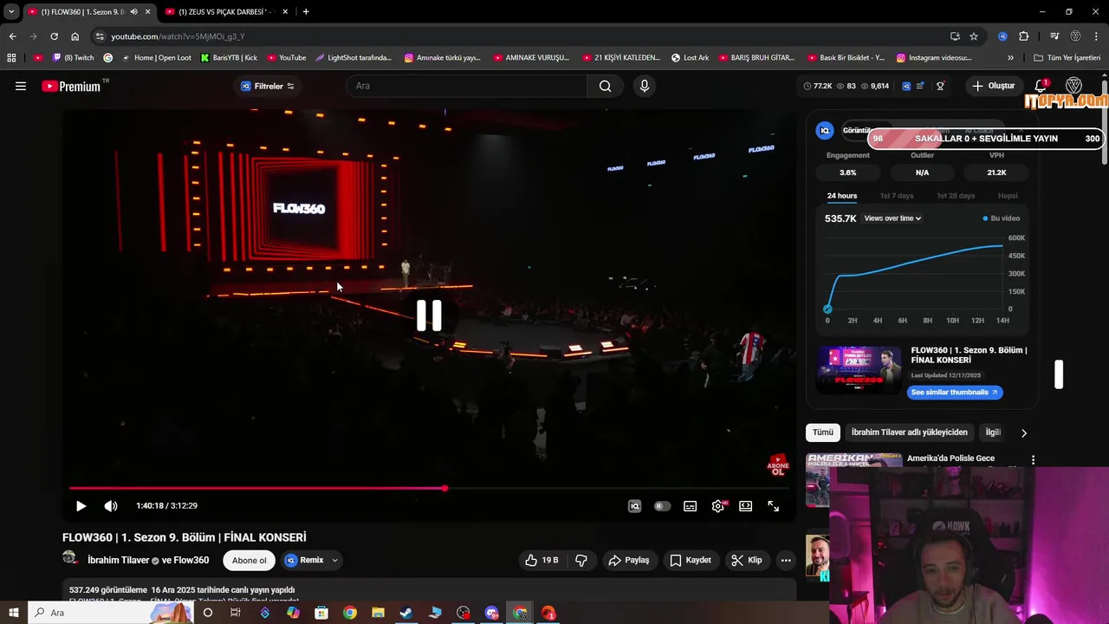
Task: Click the Oluştur create button
Action: click(x=993, y=86)
